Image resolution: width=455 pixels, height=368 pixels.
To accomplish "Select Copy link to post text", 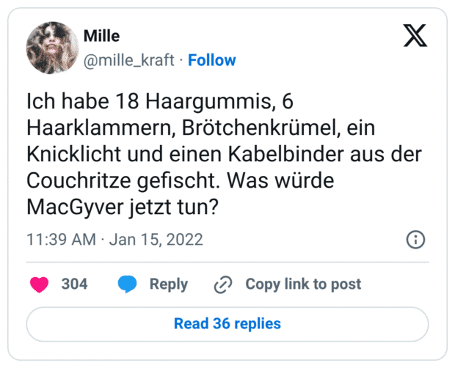I will click(303, 284).
